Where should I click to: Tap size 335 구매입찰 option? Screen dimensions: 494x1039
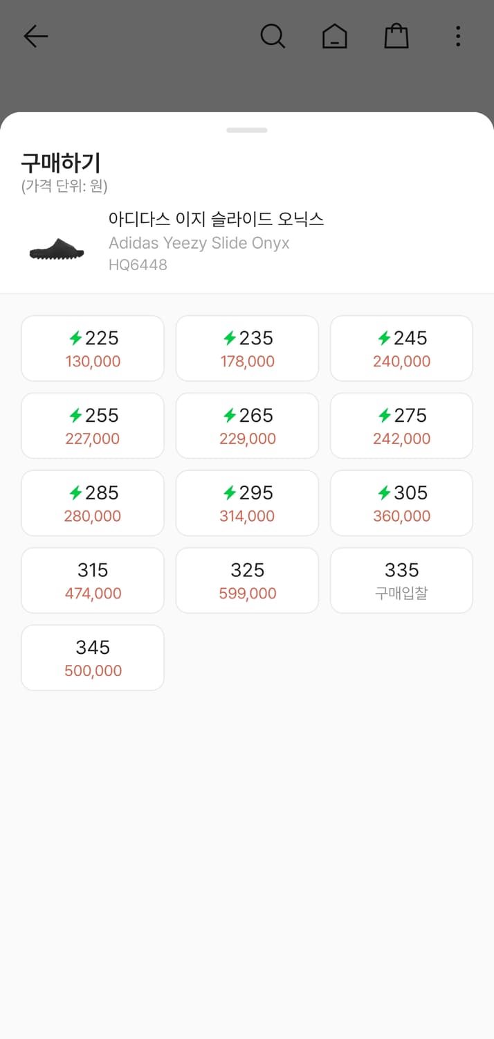[x=401, y=580]
